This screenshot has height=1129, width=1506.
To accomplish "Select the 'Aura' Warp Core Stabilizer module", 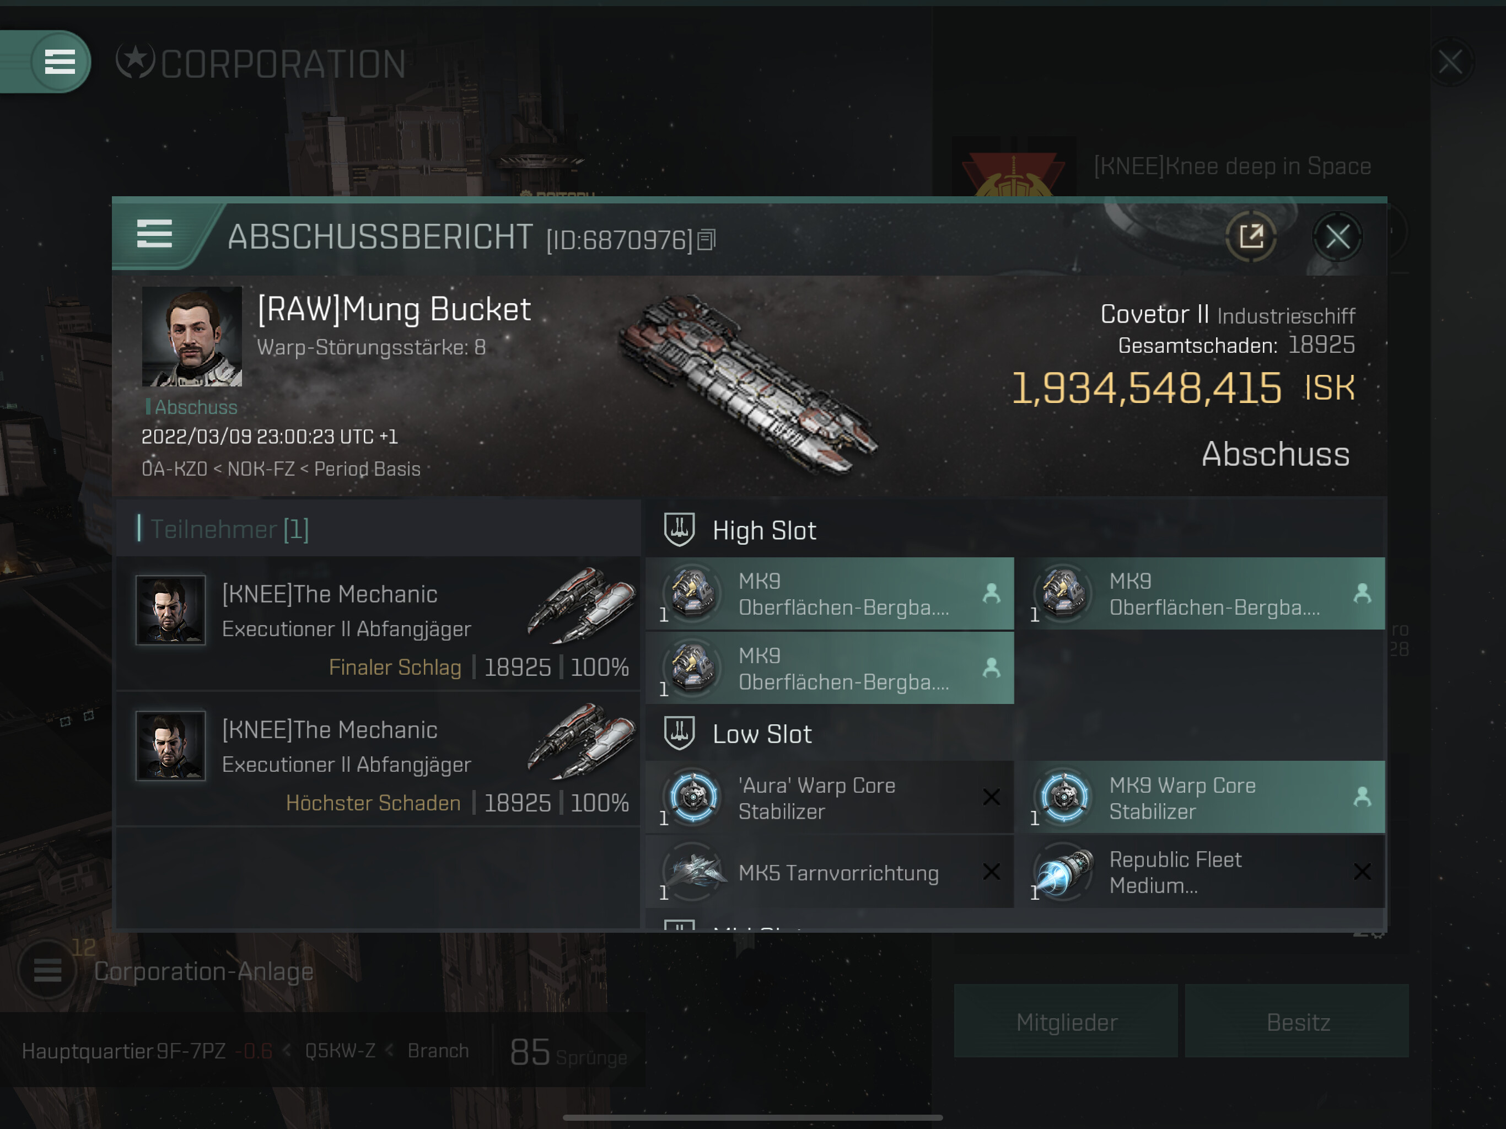I will pos(829,797).
